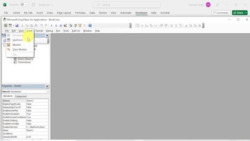Toggle Breakpoint hand icon on Edit toolbar
The image size is (250, 141).
[171, 25]
